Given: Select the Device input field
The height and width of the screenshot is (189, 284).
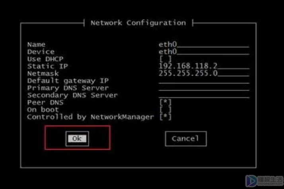Looking at the screenshot, I should coord(204,52).
